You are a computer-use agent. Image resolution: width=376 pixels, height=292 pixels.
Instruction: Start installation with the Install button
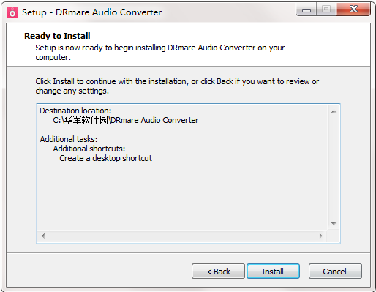coord(273,271)
